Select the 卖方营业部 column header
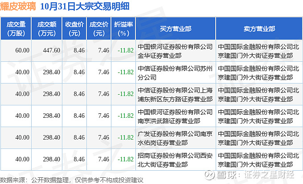This screenshot has height=184, width=303. click(x=259, y=28)
